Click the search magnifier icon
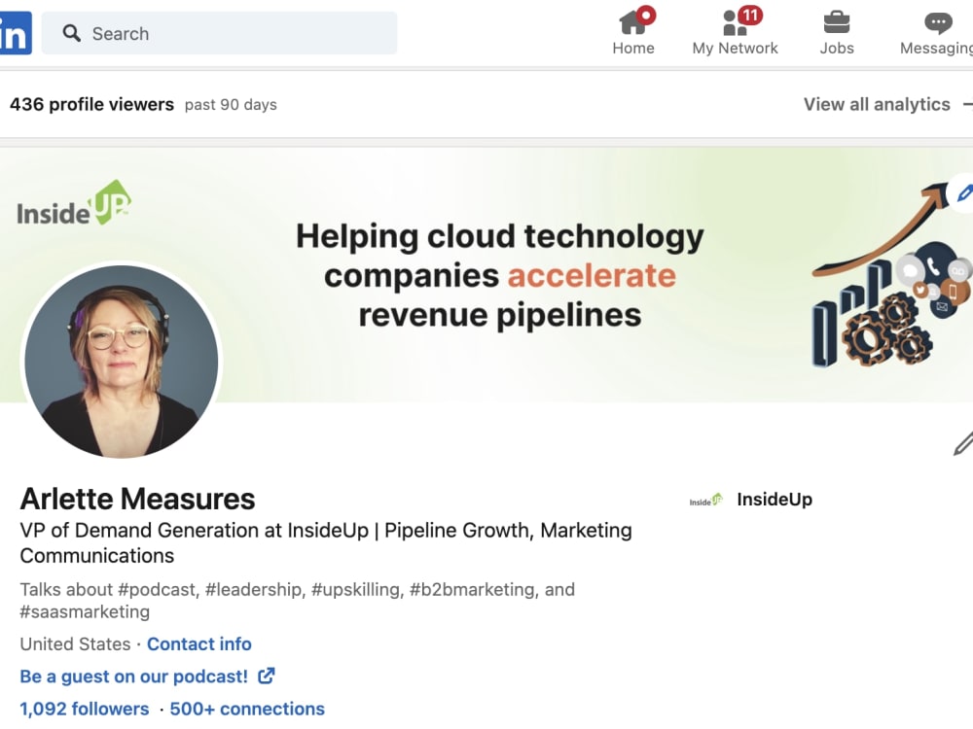973x729 pixels. 72,33
